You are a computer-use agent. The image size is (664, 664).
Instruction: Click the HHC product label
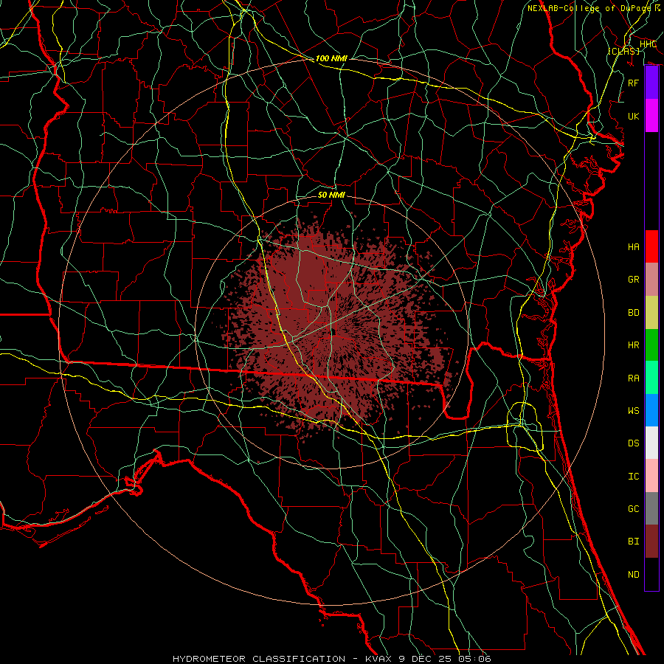point(648,44)
